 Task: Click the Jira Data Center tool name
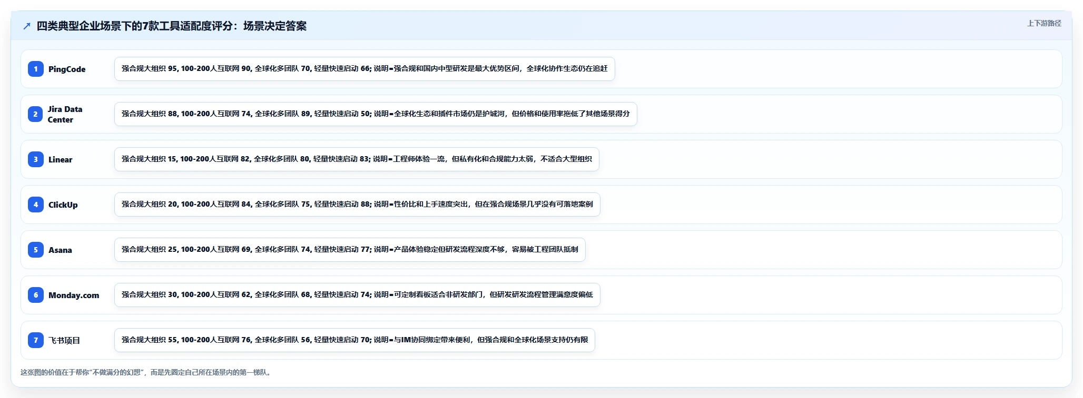coord(65,114)
